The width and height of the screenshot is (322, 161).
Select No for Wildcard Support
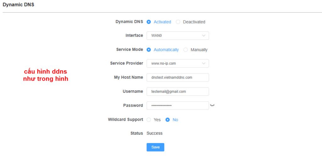click(168, 120)
